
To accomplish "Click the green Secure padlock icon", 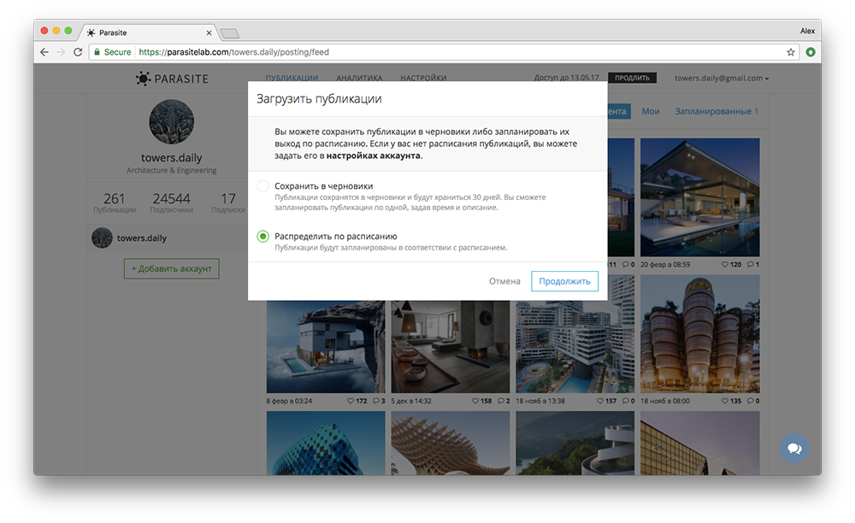I will [x=97, y=52].
